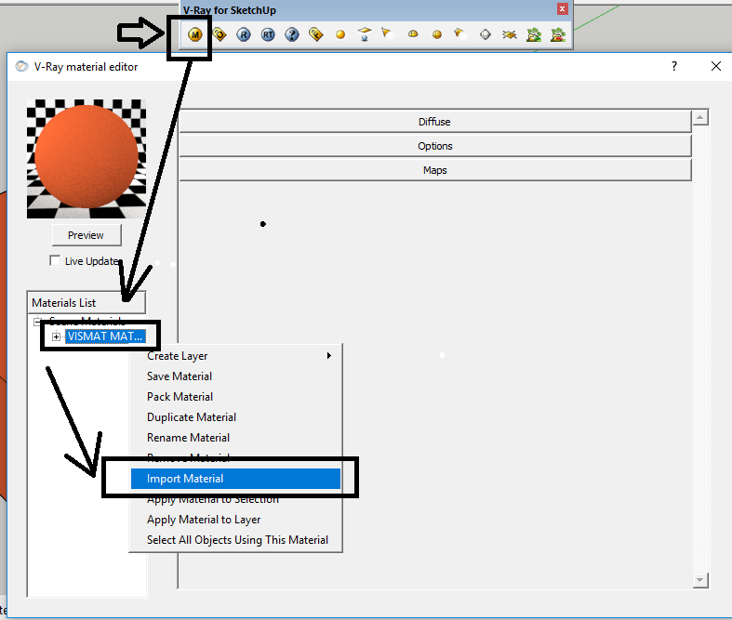Enable the Live Update checkbox
The image size is (732, 620).
[x=55, y=260]
